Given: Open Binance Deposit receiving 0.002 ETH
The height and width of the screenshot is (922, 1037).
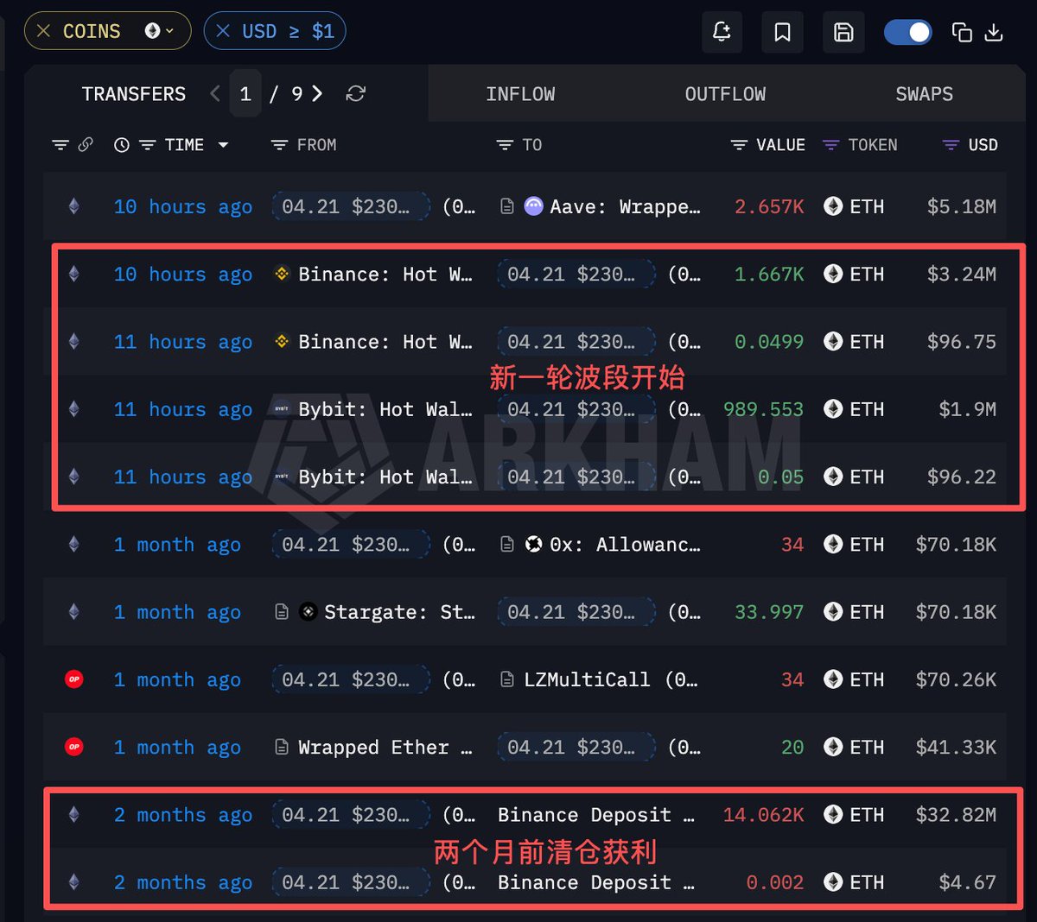Looking at the screenshot, I should [x=595, y=882].
